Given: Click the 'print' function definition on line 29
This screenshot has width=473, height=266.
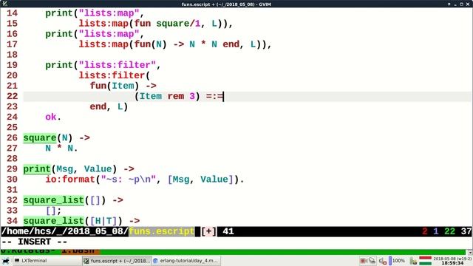Looking at the screenshot, I should click(37, 169).
